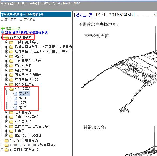The image size is (157, 156).
Task: Click the 音频和视频系统 folder icon
Action: [x=11, y=42]
